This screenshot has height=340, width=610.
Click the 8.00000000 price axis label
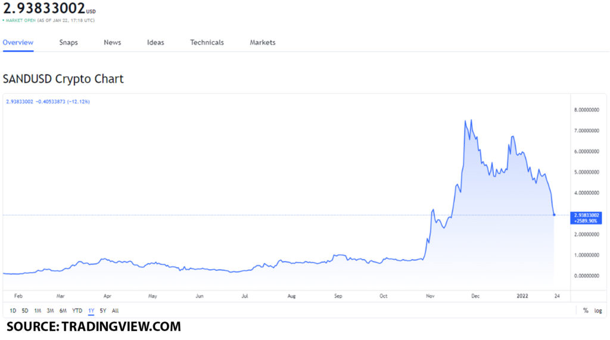(x=586, y=110)
